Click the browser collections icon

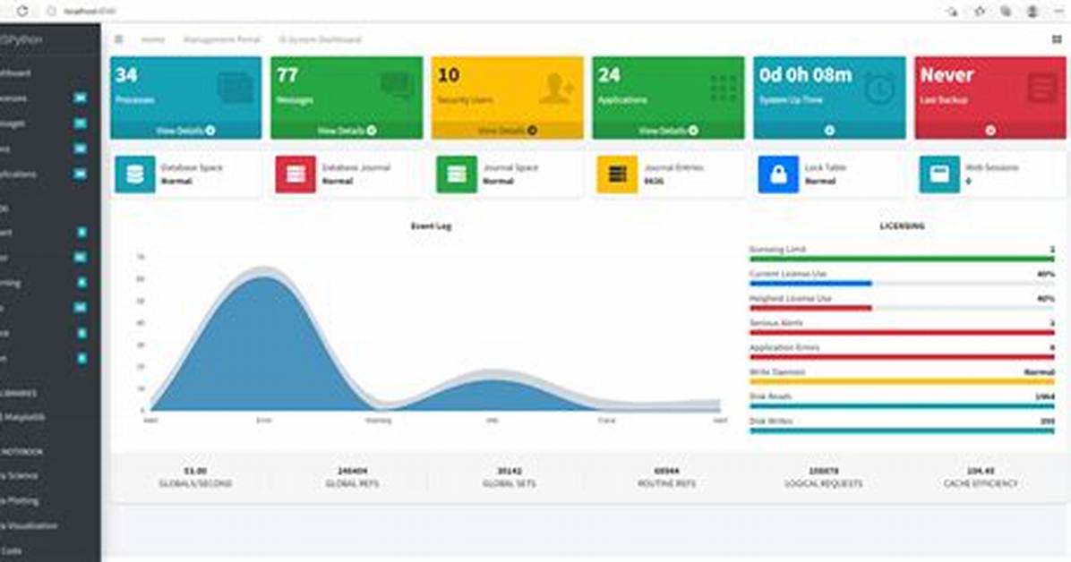[x=1006, y=11]
